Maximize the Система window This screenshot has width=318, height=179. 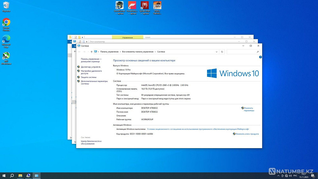tap(251, 46)
